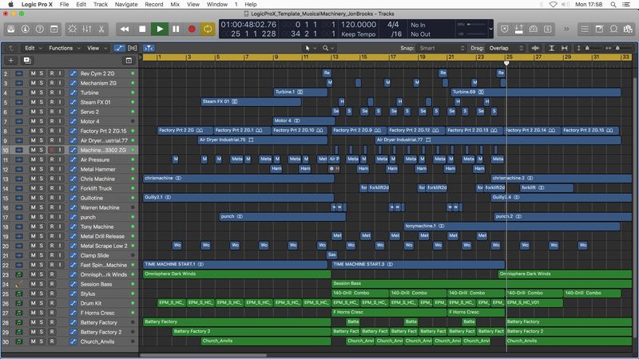This screenshot has width=639, height=359.
Task: Open Quick Help question-mark icon
Action: coord(39,29)
